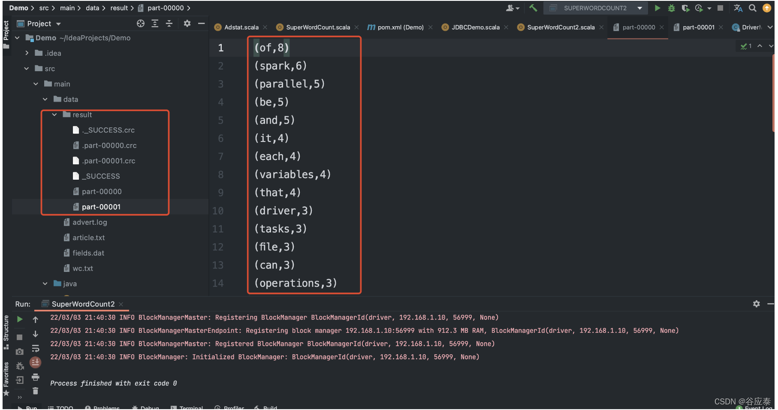Collapse the result folder

coord(54,115)
